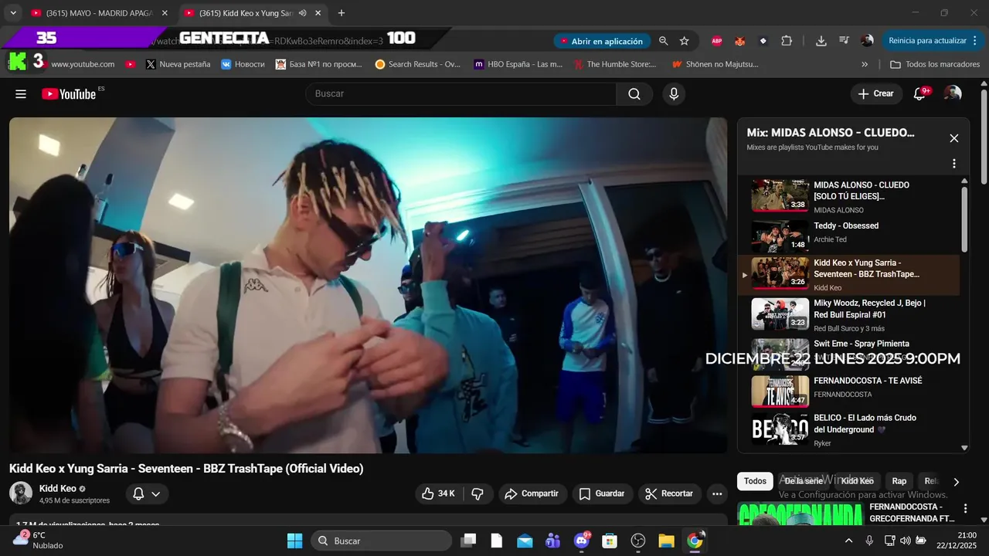Open more actions ellipsis under the video
Viewport: 989px width, 556px height.
point(717,493)
